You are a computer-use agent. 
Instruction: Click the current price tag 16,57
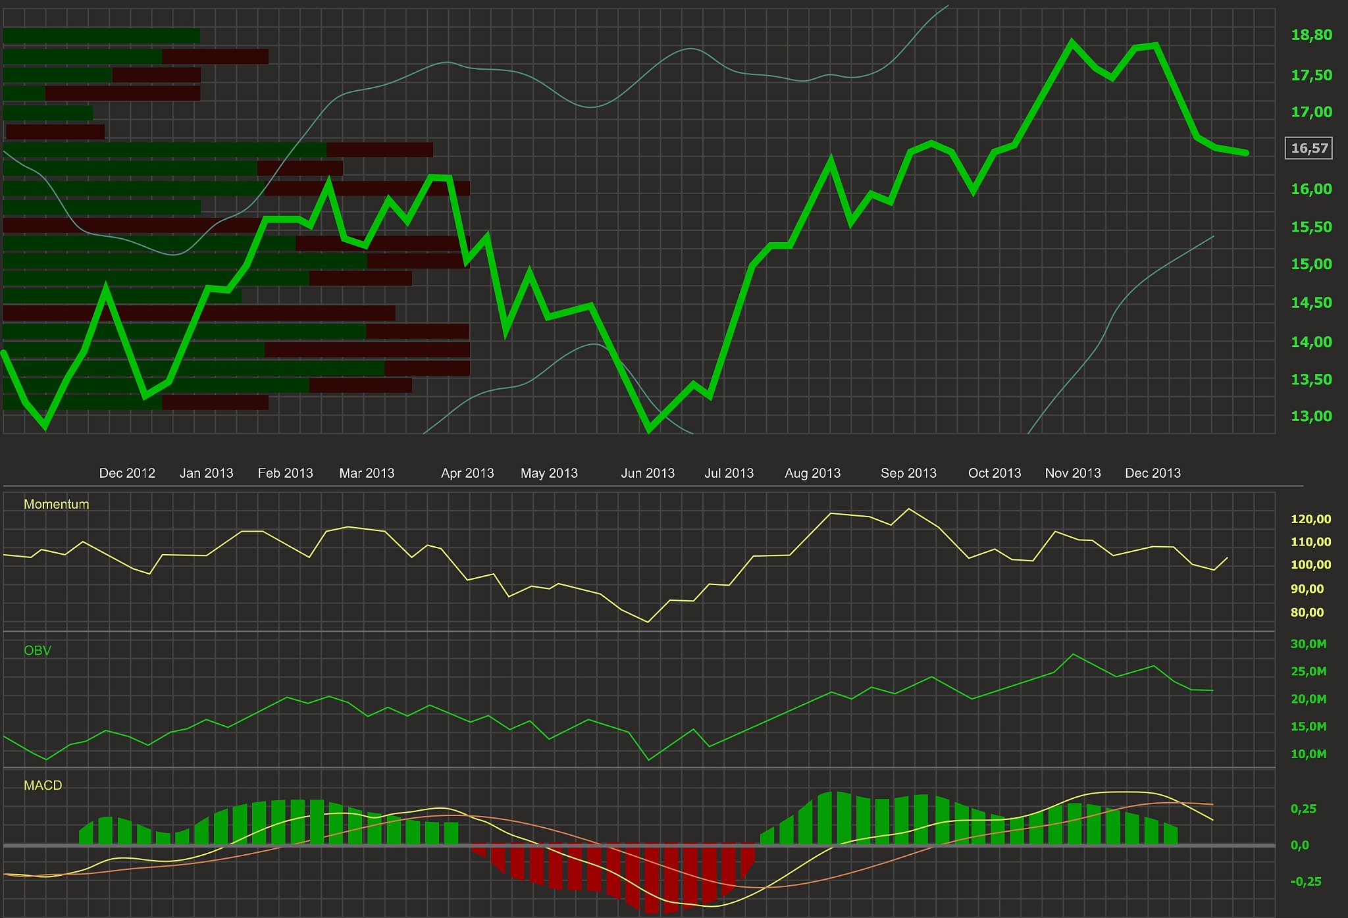click(1309, 148)
